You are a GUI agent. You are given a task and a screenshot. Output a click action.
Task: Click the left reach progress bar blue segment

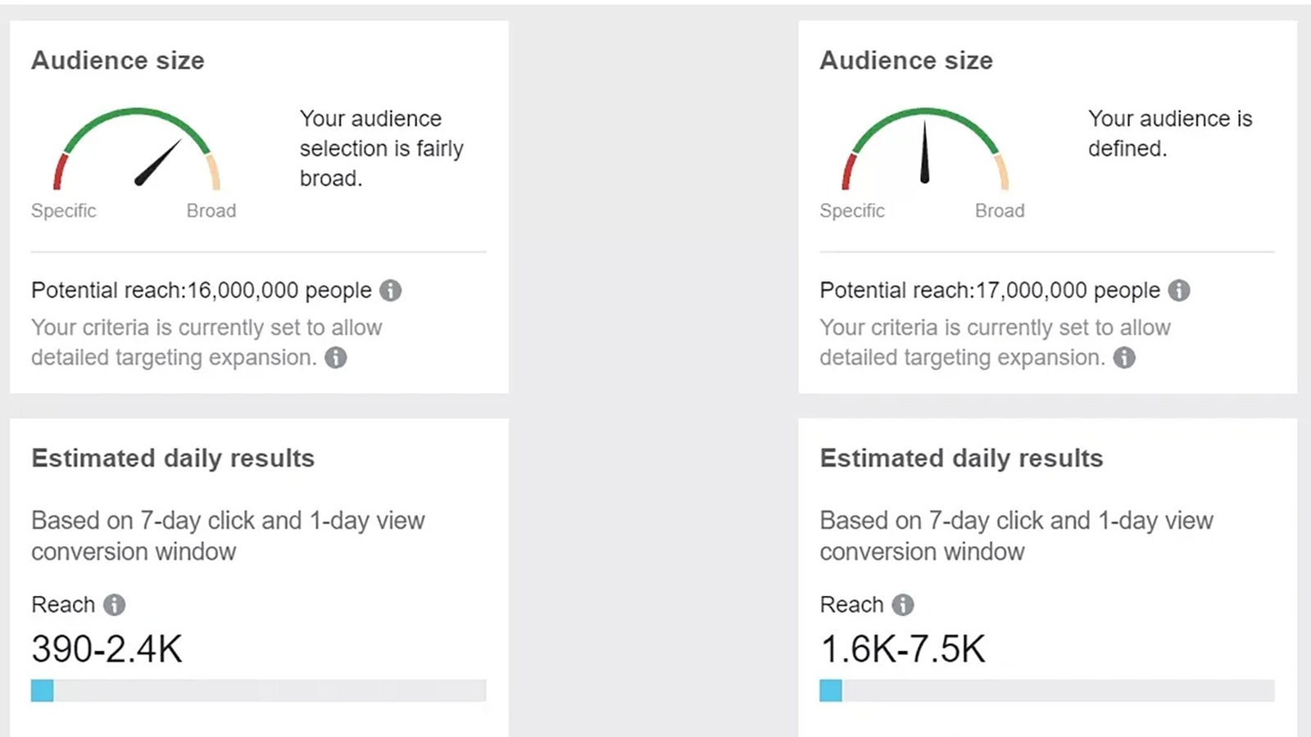click(43, 690)
